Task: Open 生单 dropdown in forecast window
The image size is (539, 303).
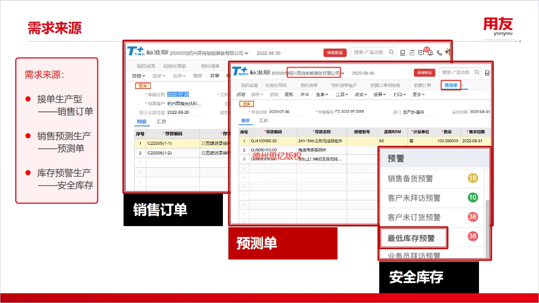Action: pyautogui.click(x=322, y=94)
